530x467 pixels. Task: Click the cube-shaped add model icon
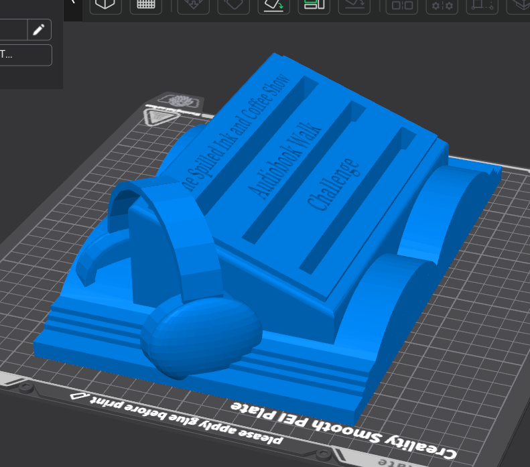pos(105,5)
